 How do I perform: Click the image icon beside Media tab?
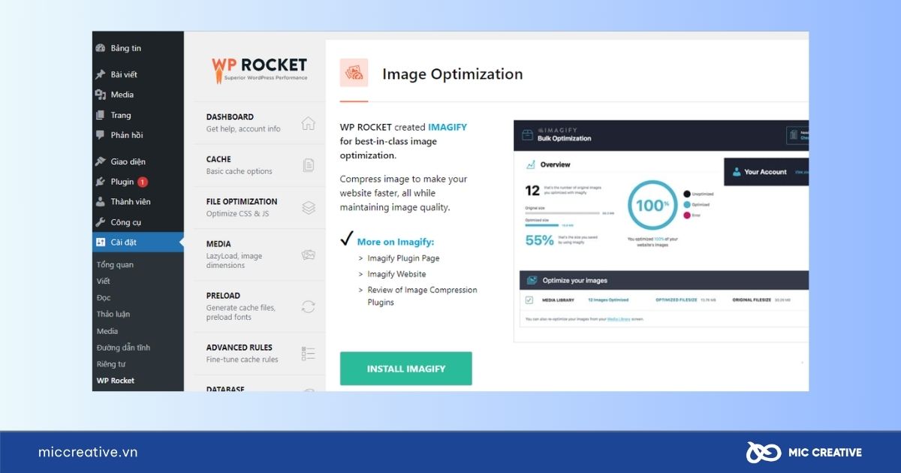pyautogui.click(x=308, y=255)
